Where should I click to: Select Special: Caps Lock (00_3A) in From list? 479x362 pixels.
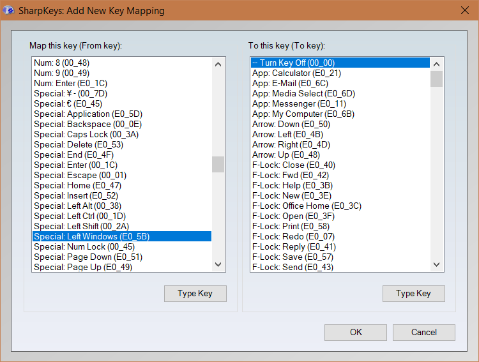(122, 135)
